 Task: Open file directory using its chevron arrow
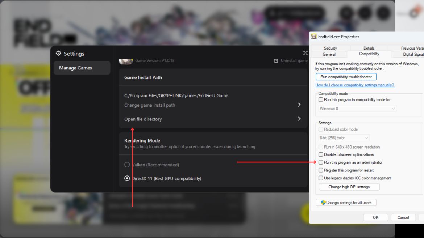pos(299,119)
